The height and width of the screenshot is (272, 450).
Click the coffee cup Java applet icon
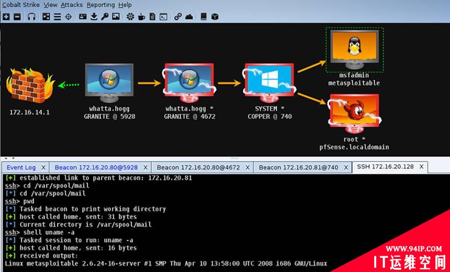141,17
